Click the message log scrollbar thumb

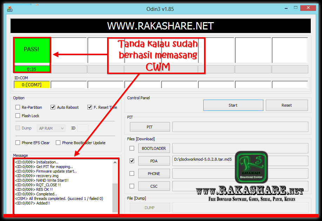[x=115, y=198]
